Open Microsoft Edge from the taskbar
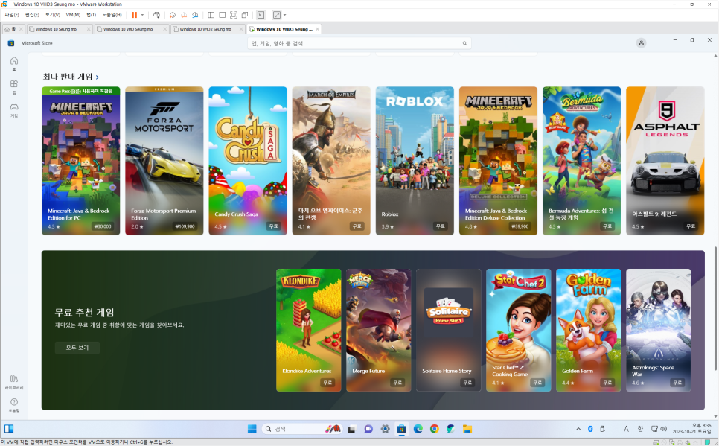 418,429
